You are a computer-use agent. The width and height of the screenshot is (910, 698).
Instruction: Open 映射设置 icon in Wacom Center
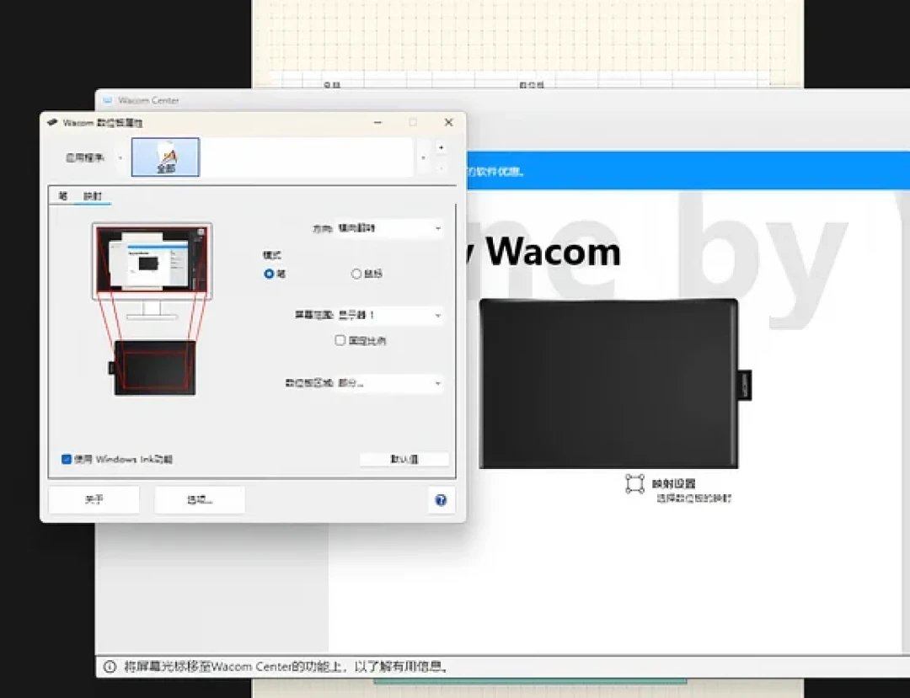point(634,483)
